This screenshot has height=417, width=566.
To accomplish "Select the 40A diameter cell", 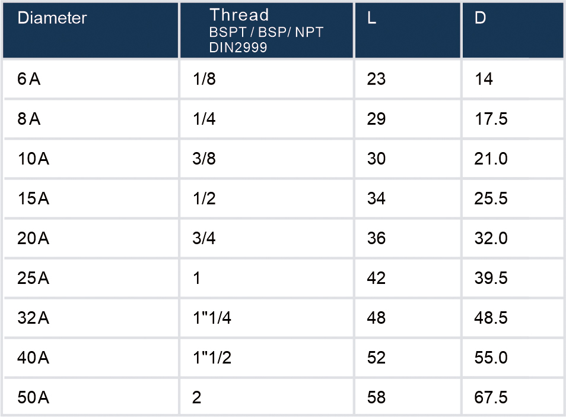I will click(x=33, y=358).
